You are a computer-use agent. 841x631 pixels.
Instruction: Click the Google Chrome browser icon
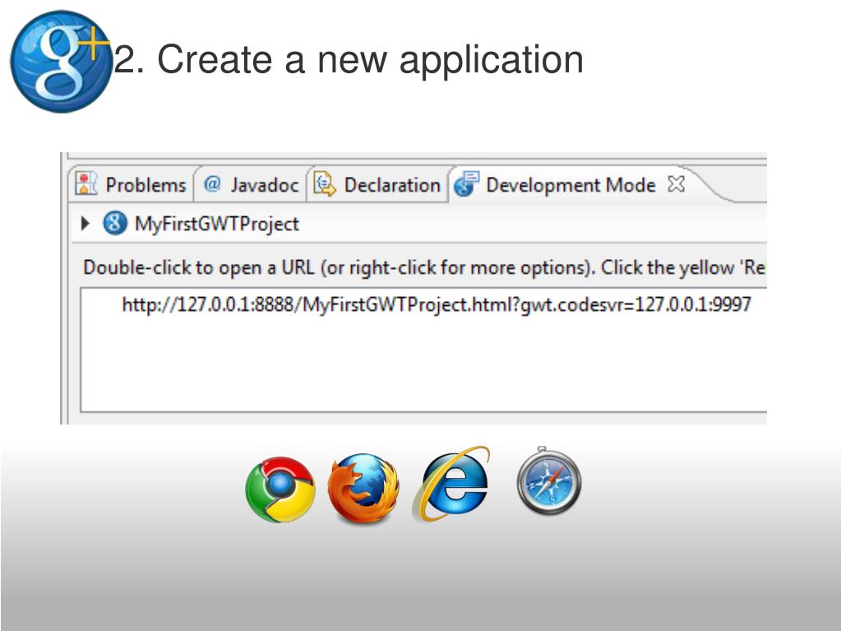[280, 489]
